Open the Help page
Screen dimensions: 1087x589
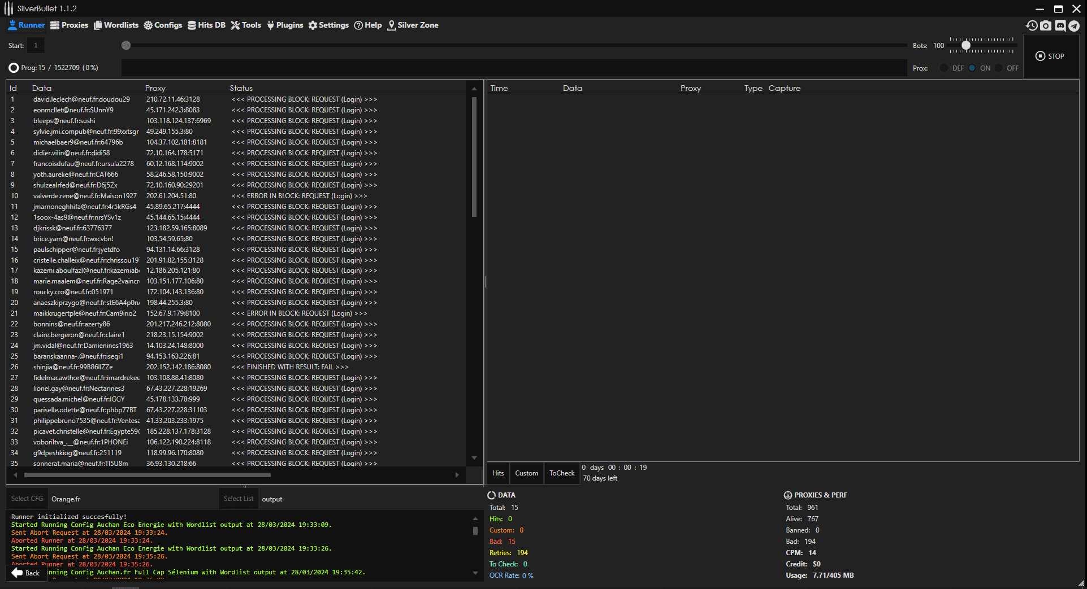pyautogui.click(x=367, y=25)
